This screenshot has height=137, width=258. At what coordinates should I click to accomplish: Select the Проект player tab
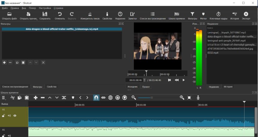pyautogui.click(x=146, y=87)
